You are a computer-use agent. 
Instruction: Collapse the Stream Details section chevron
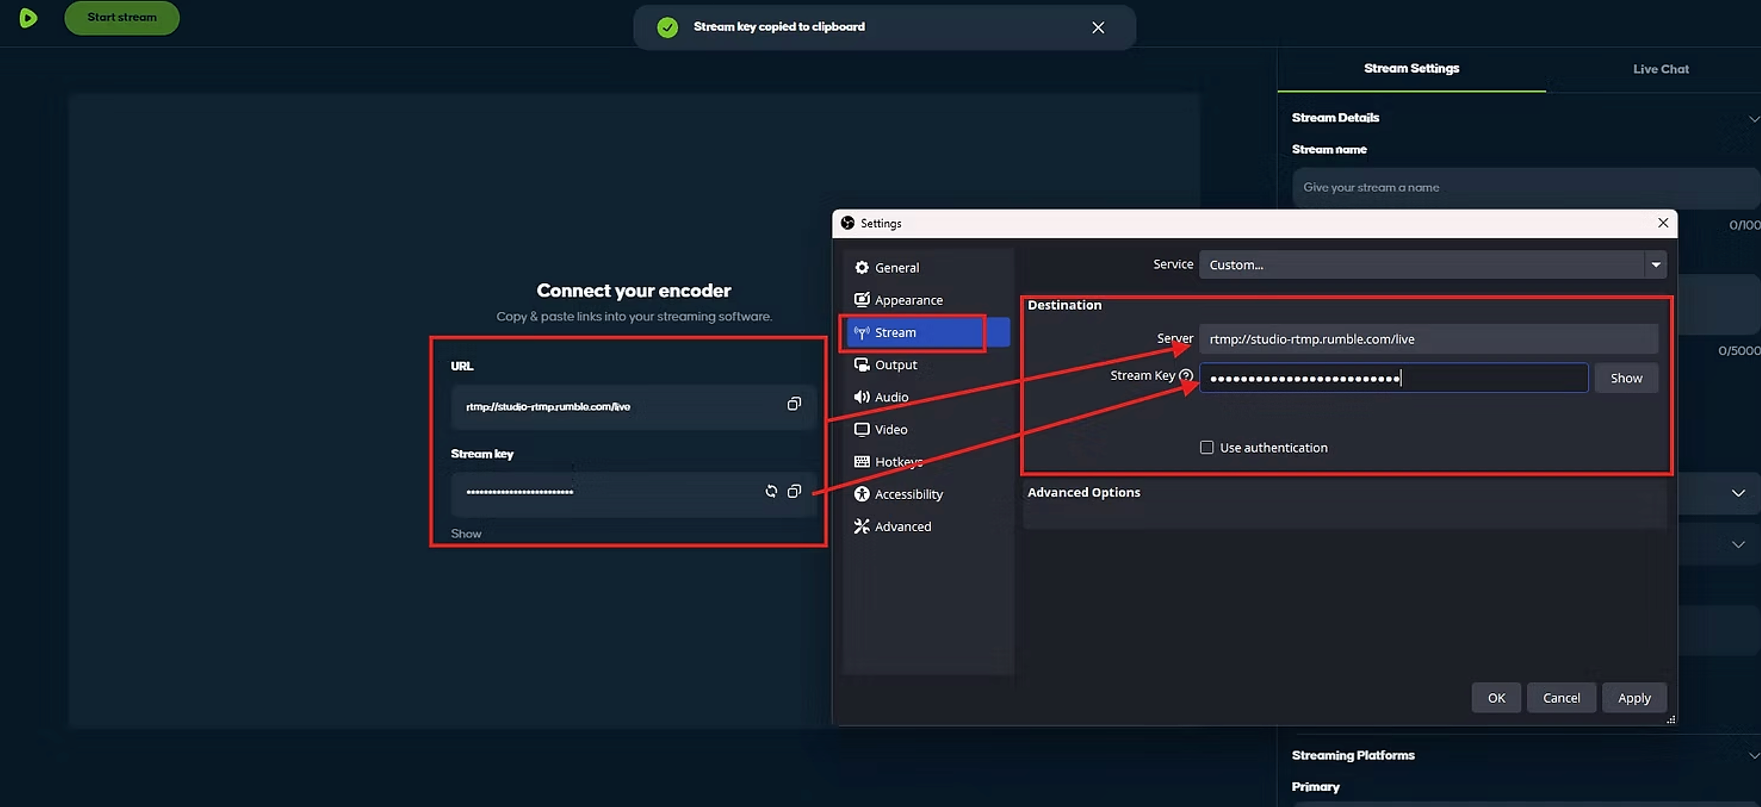tap(1753, 118)
